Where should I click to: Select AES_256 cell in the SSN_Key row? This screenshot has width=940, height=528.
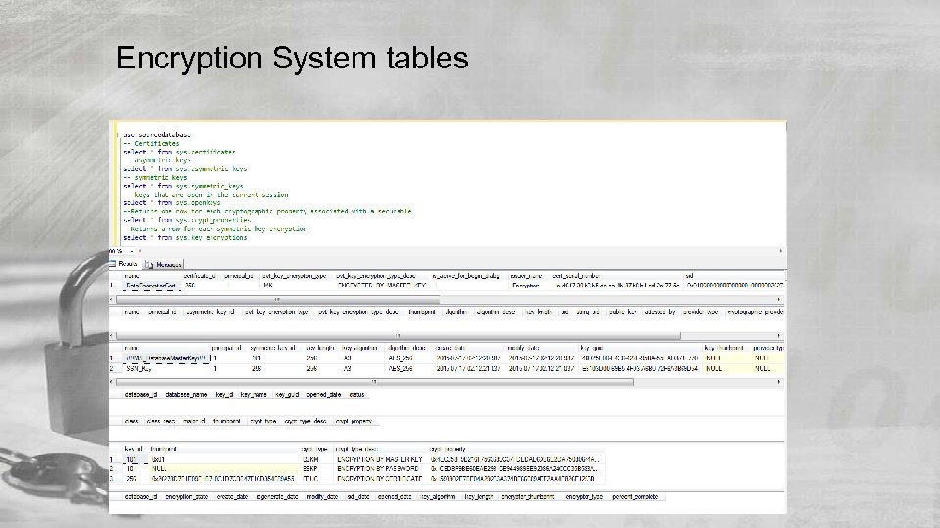[409, 369]
